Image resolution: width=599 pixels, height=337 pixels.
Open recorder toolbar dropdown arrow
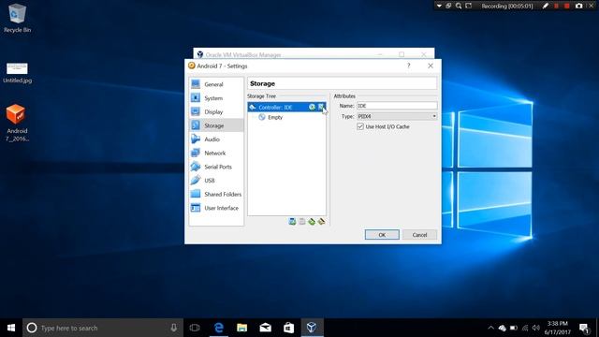(x=439, y=6)
